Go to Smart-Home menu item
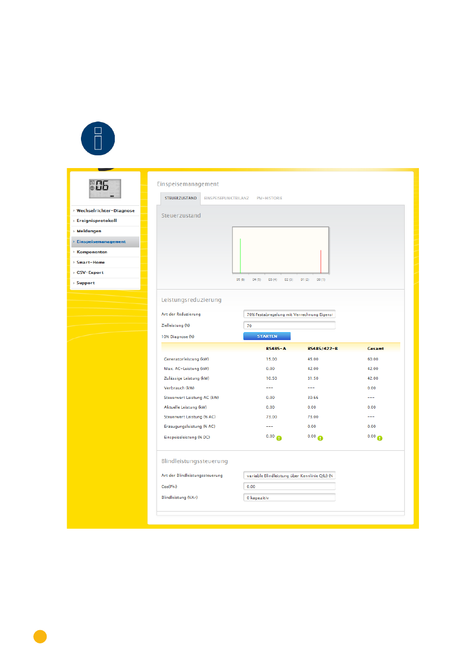 105,262
